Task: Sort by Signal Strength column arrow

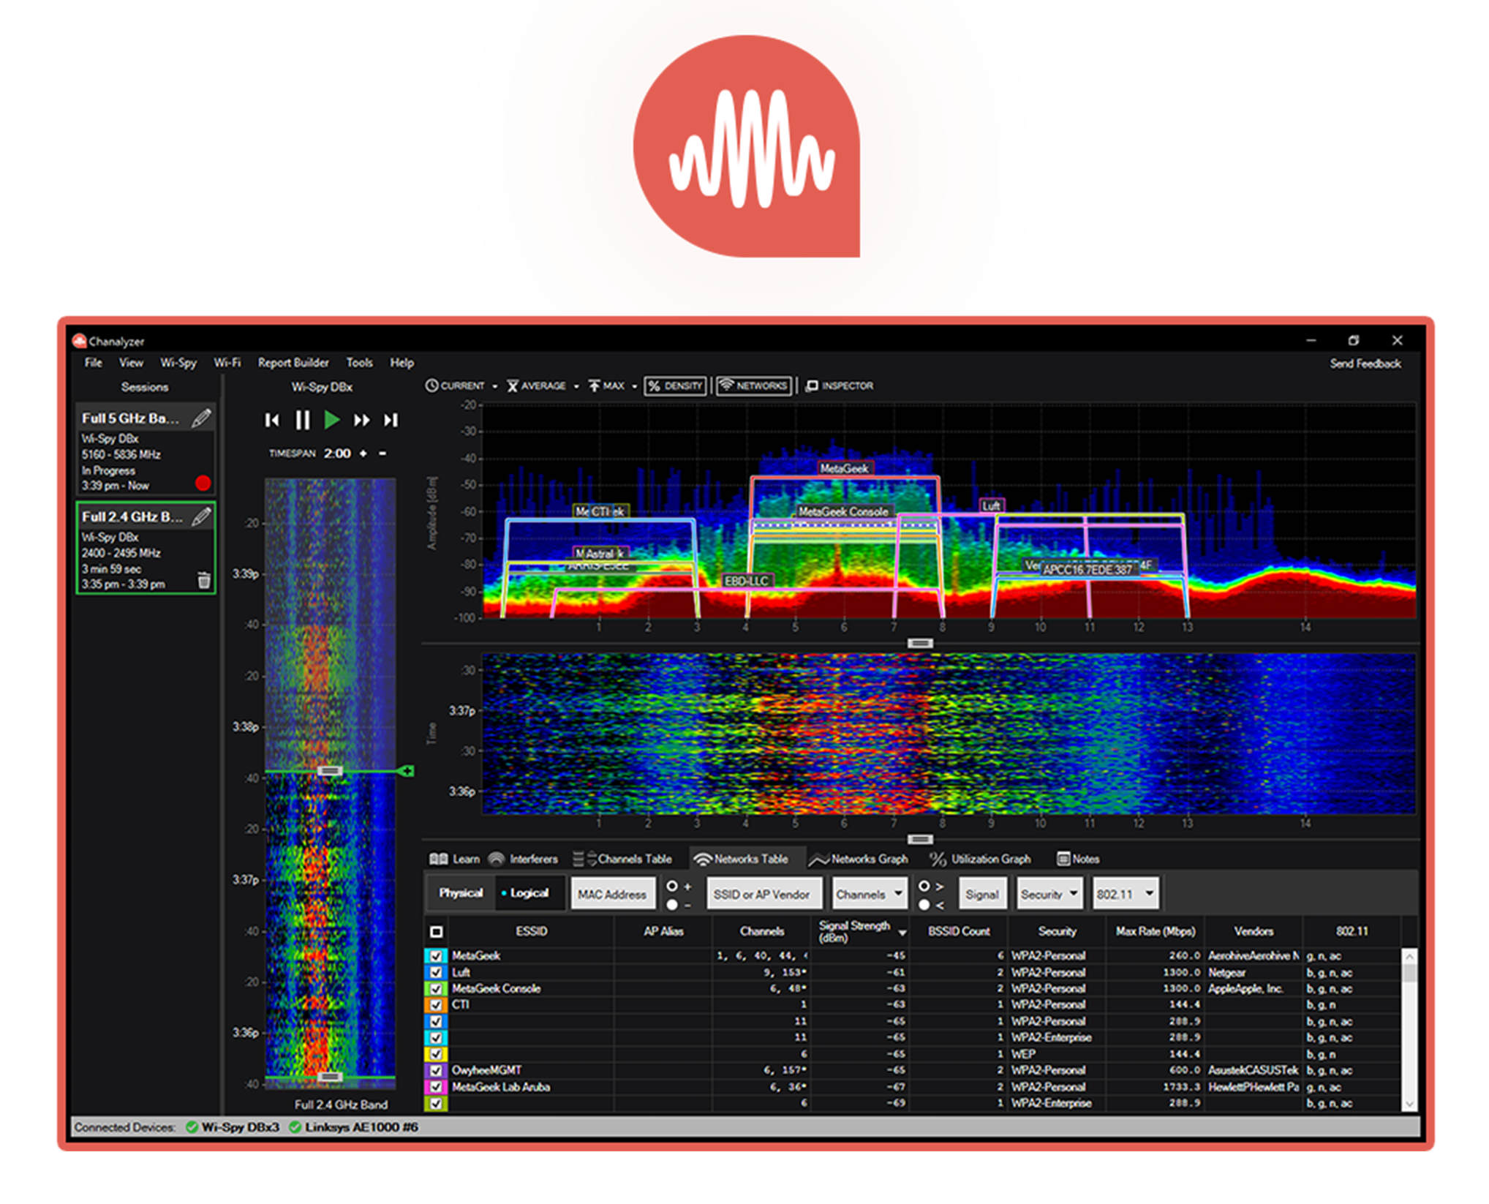Action: coord(902,933)
